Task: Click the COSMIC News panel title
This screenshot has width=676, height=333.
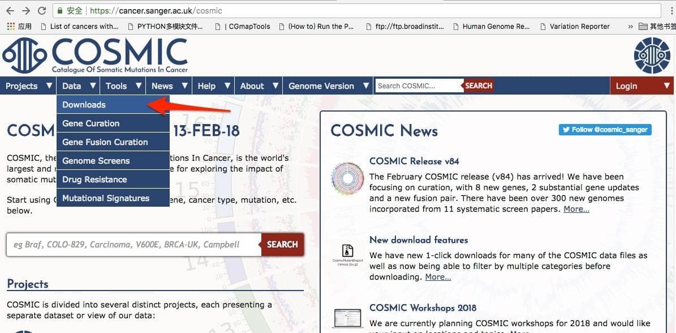Action: tap(384, 131)
